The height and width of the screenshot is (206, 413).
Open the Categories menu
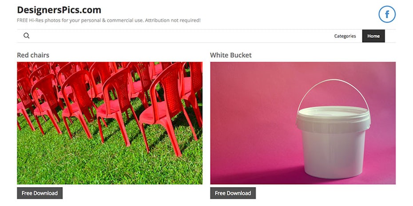[345, 36]
